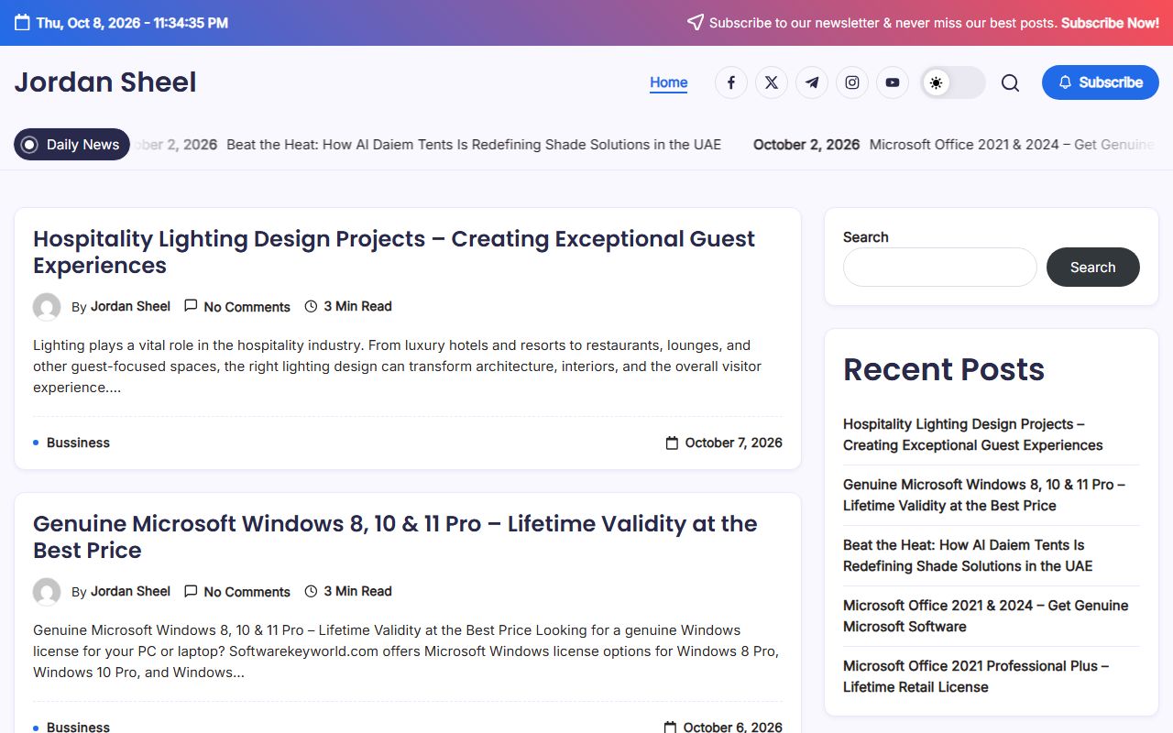Open Genuine Microsoft Windows 8, 10 & 11 article title
This screenshot has width=1173, height=733.
[x=395, y=537]
